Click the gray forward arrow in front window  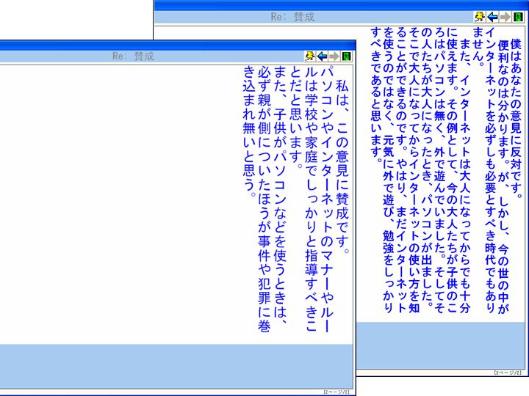[334, 56]
